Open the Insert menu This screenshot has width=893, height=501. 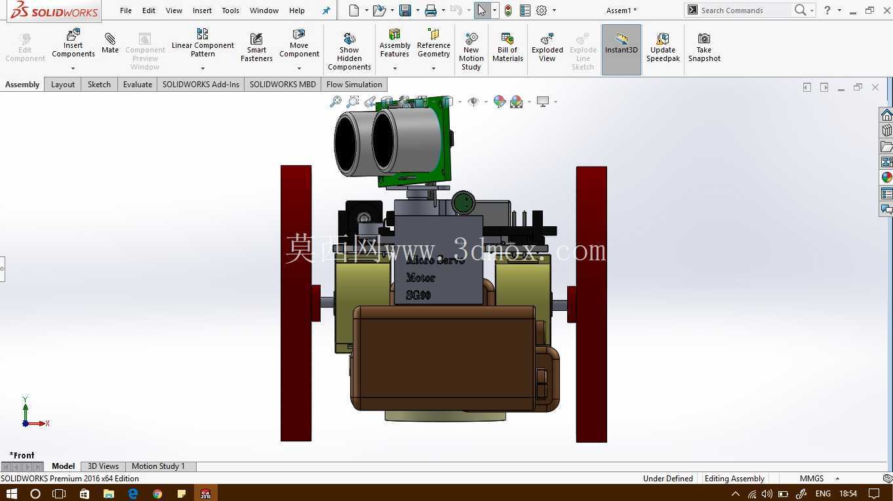point(202,10)
